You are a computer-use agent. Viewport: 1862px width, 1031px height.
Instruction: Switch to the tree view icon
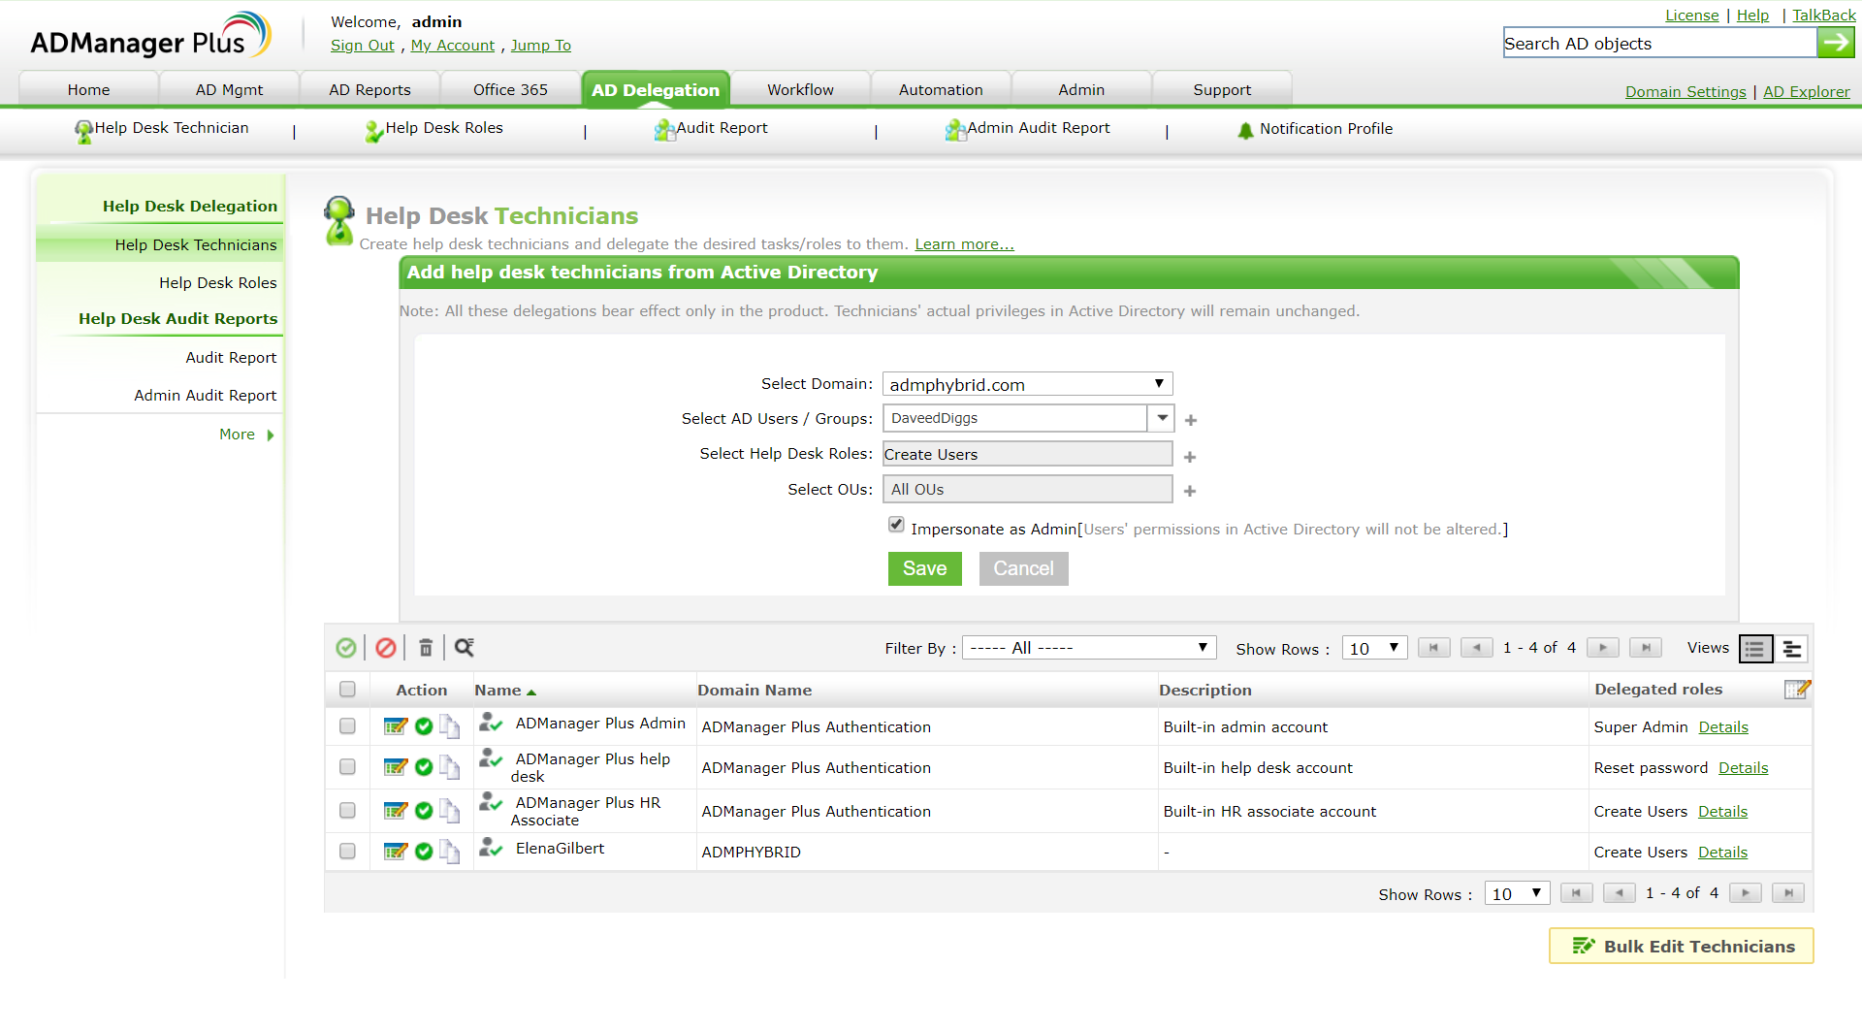coord(1792,649)
